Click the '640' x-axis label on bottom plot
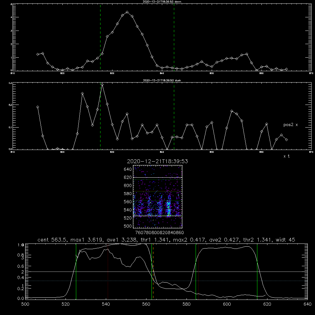 point(307,304)
